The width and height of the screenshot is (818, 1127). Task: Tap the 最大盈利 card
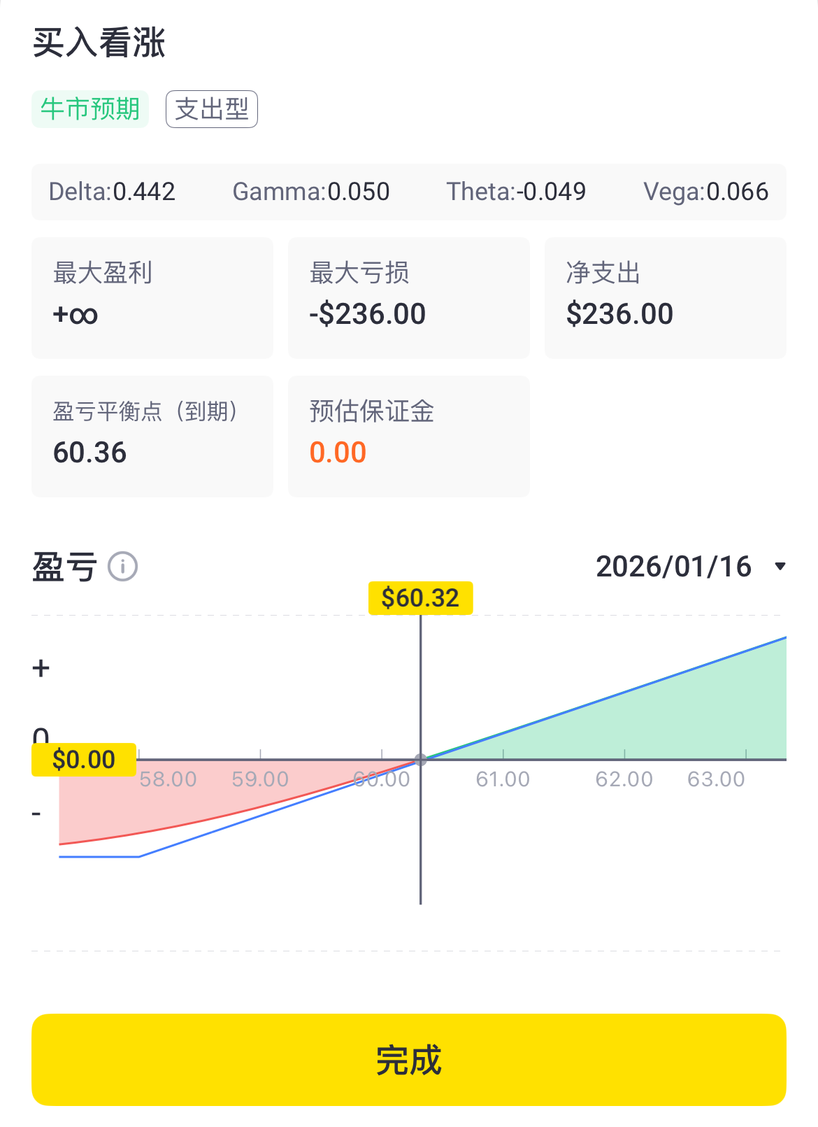point(152,298)
